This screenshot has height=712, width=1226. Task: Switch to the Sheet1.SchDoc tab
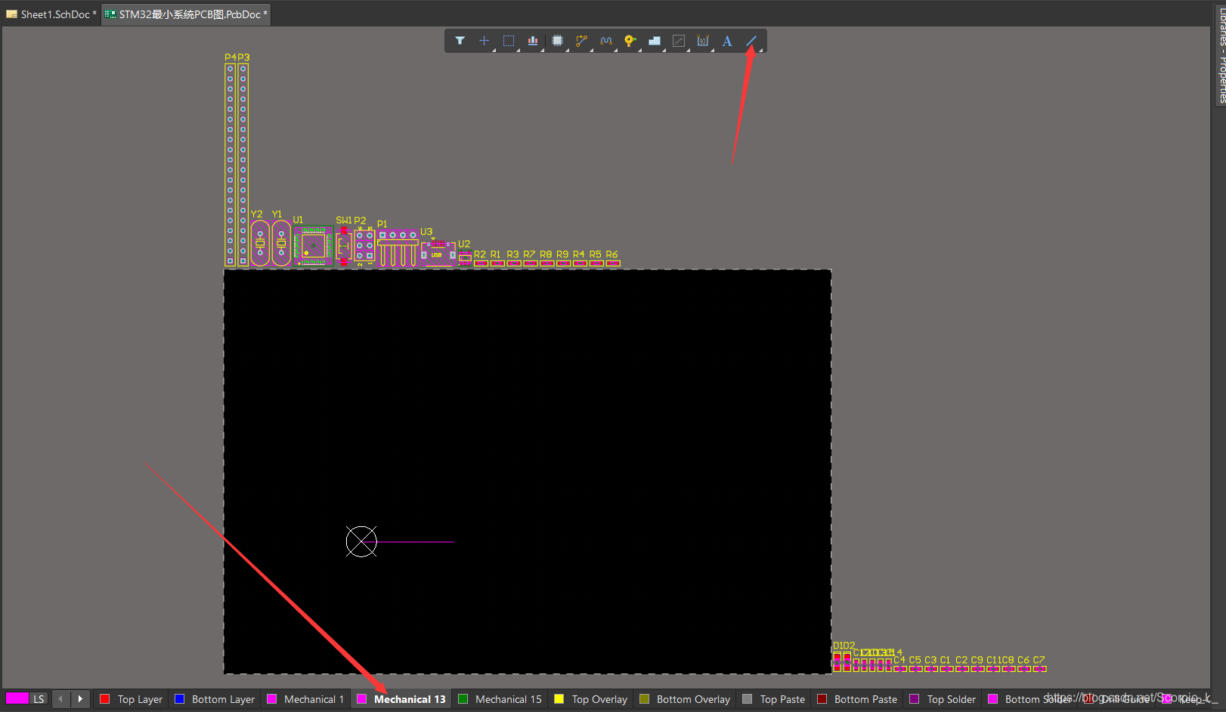click(51, 14)
